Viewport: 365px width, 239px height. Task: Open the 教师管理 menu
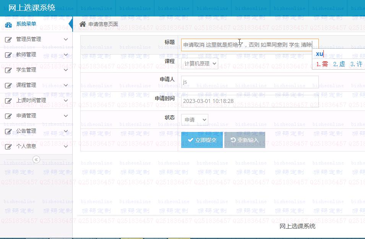coord(36,55)
